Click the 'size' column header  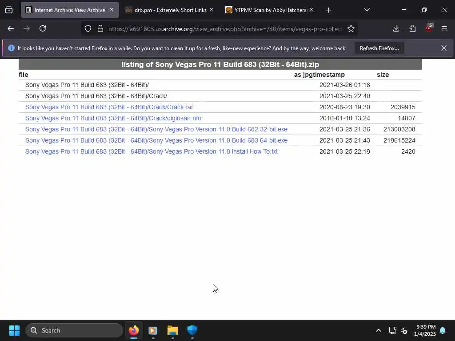[x=383, y=75]
